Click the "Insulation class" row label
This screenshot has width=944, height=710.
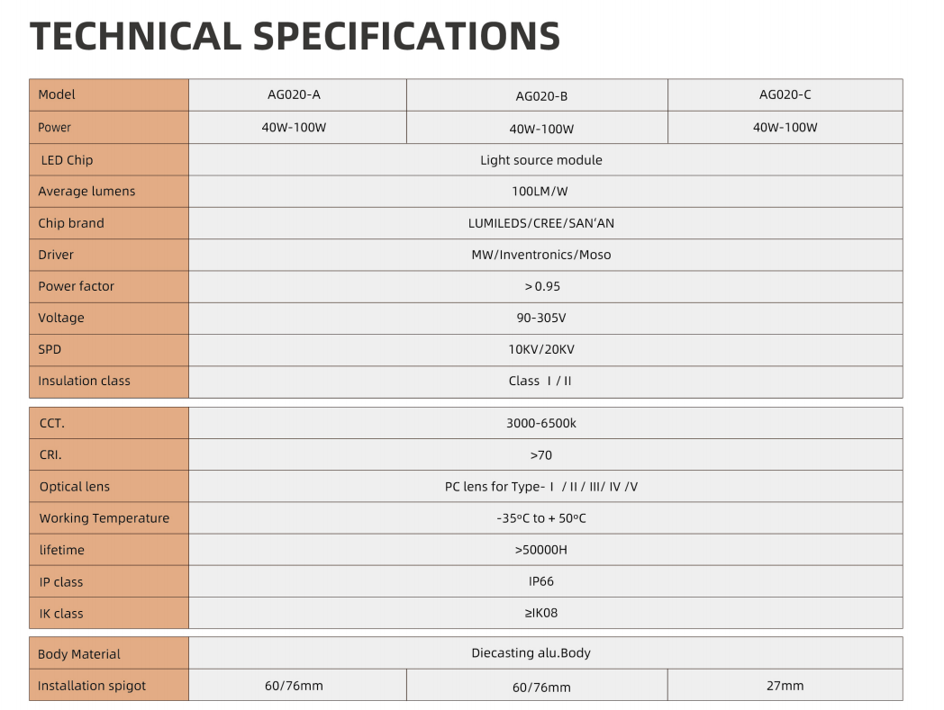[x=84, y=381]
